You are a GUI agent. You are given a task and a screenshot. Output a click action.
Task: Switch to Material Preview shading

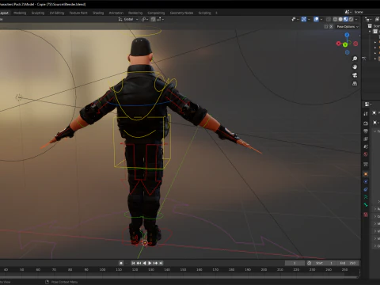[x=346, y=19]
